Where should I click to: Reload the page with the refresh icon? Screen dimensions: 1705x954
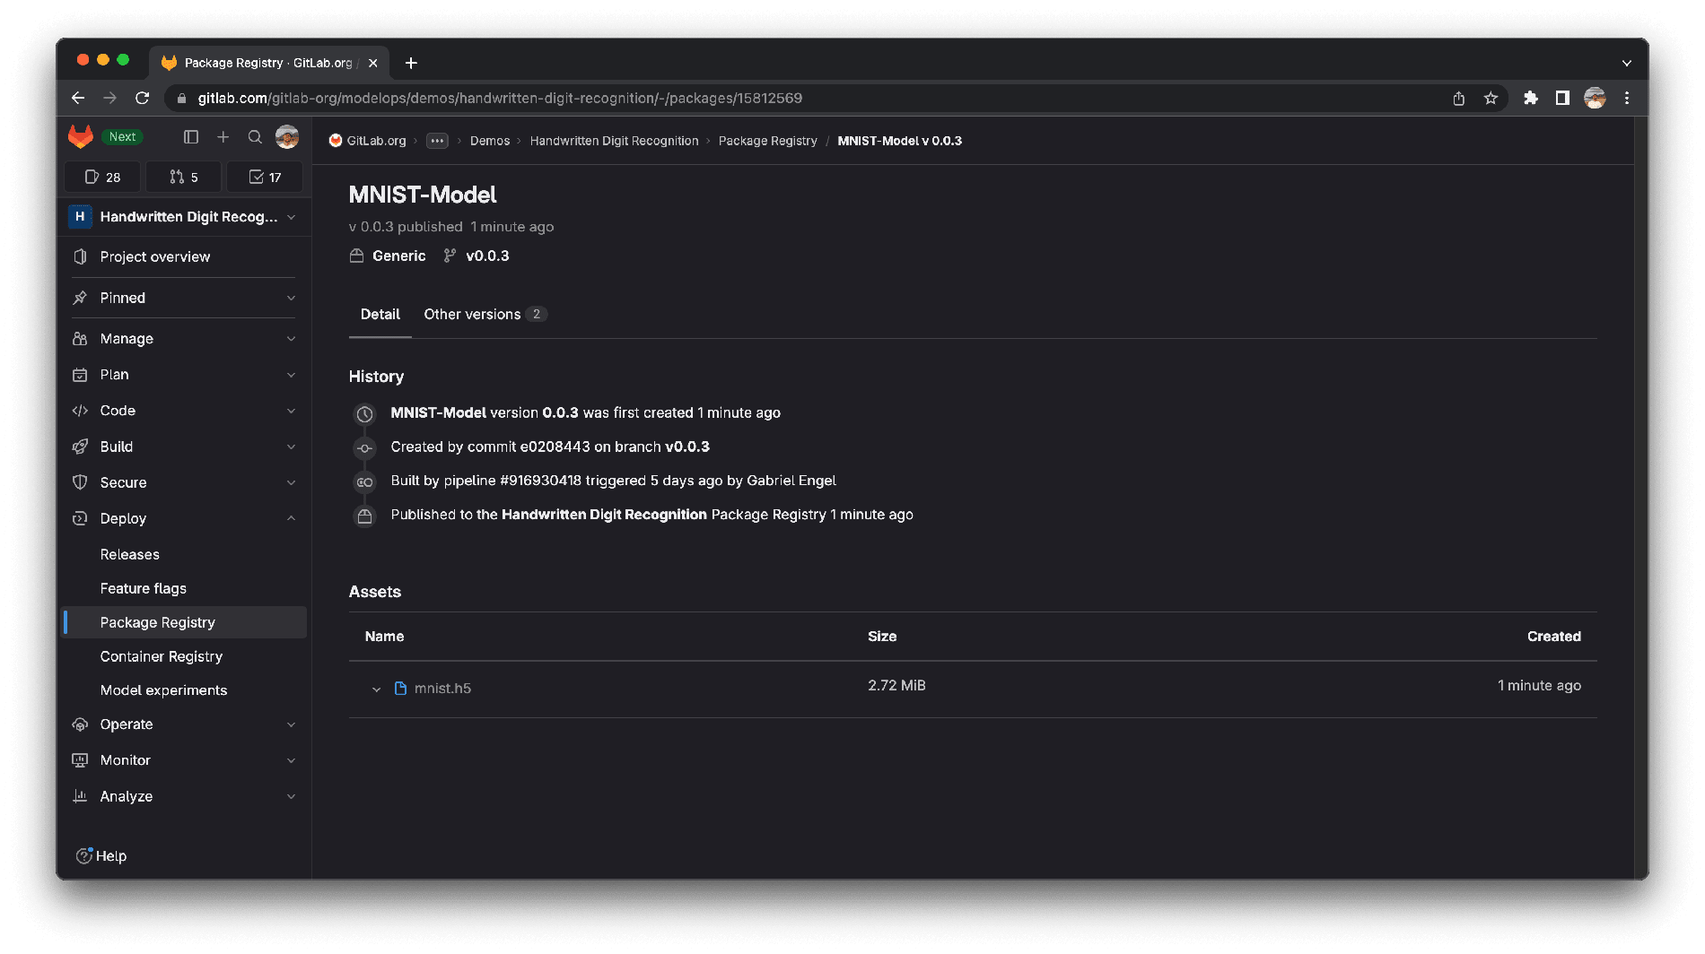[x=142, y=99]
